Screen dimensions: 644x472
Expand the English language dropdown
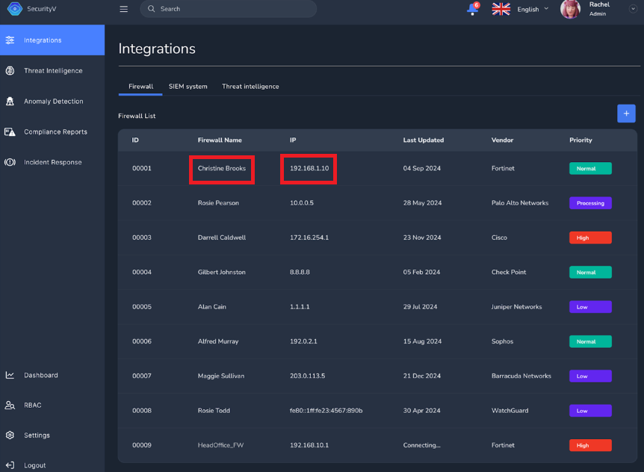(531, 10)
